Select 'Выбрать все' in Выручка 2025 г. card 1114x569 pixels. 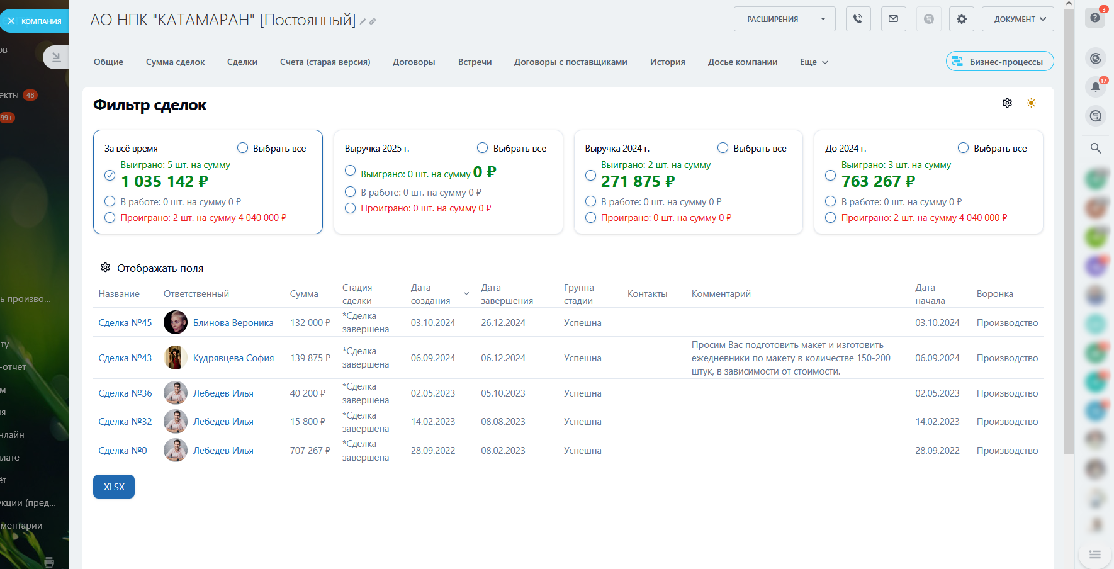pyautogui.click(x=483, y=148)
